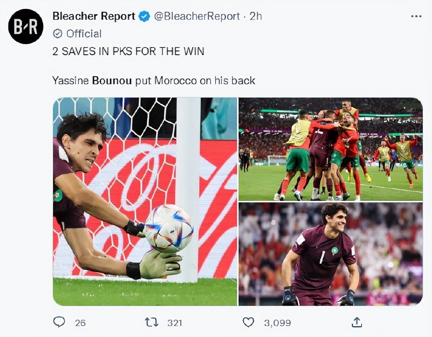Click the 2h timestamp
Viewport: 432px width, 337px height.
256,16
